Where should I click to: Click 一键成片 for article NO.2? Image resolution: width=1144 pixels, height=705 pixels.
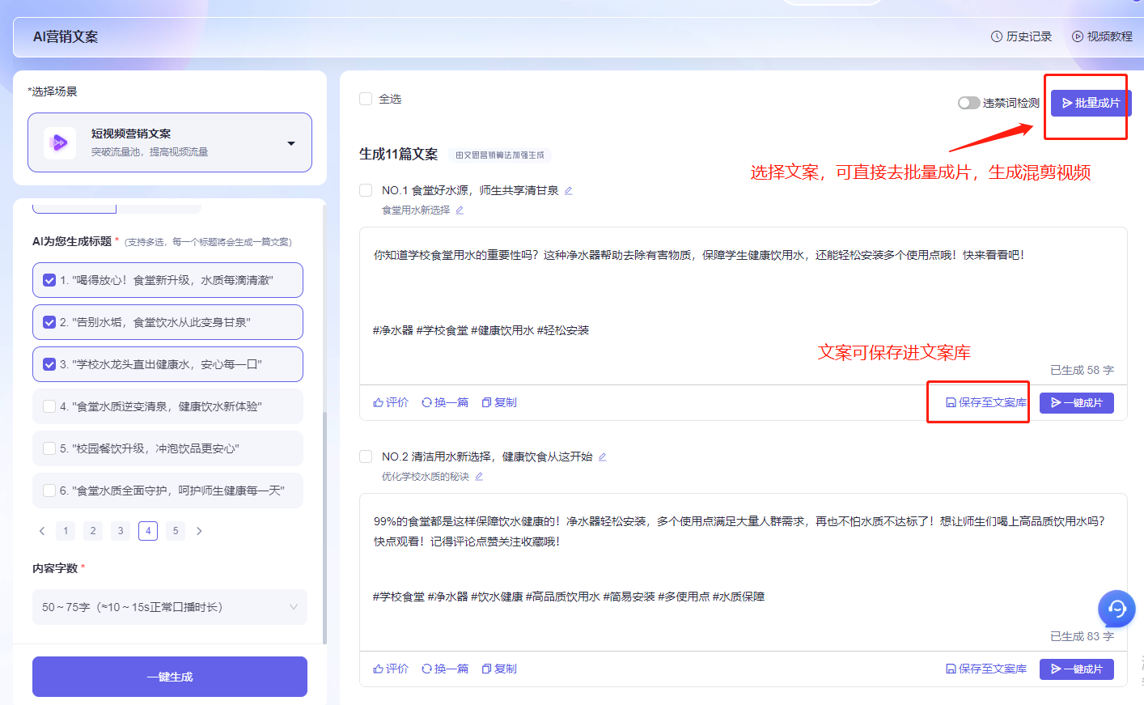pyautogui.click(x=1076, y=669)
